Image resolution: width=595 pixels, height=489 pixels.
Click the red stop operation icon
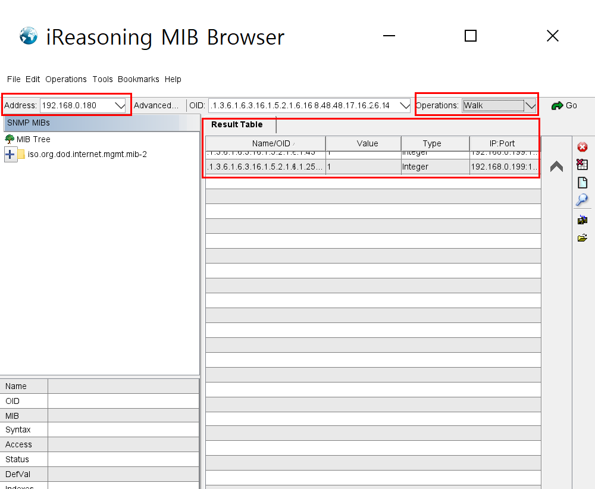coord(583,147)
